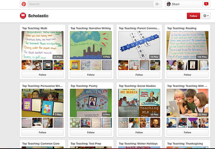This screenshot has height=149, width=215.
Task: Open kids with laptop cover image
Action: [x=188, y=103]
